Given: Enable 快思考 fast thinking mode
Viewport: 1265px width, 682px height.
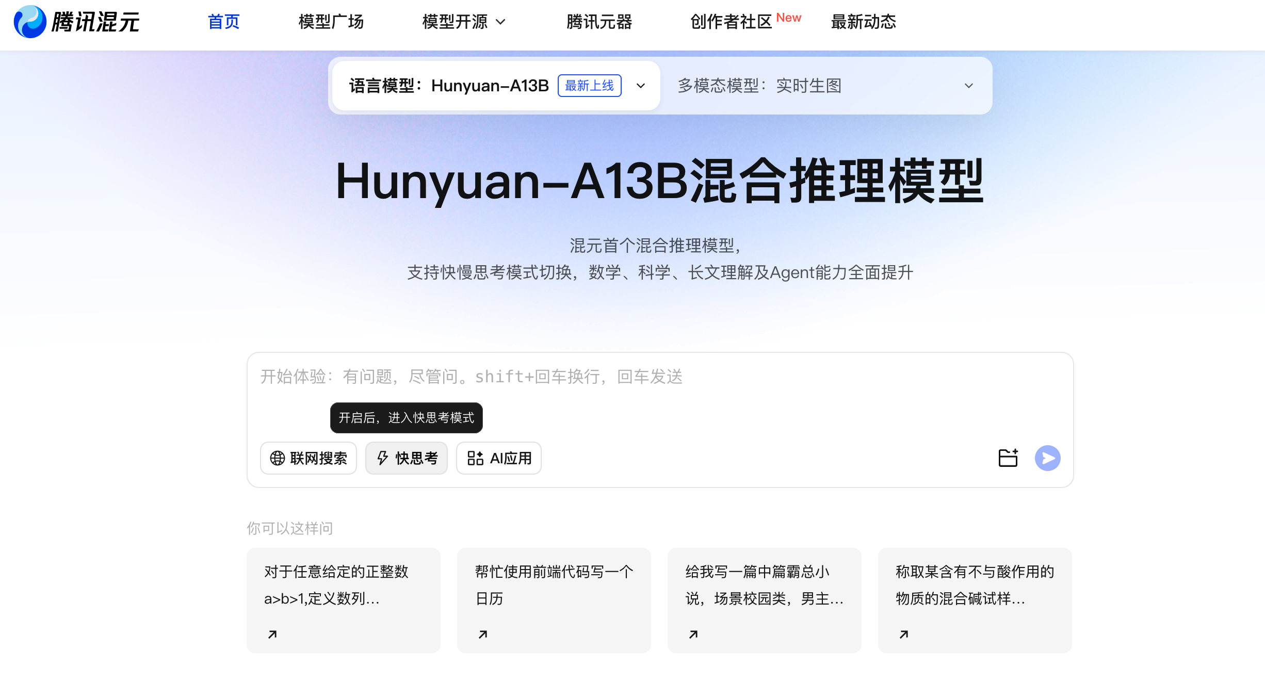Looking at the screenshot, I should (x=407, y=458).
